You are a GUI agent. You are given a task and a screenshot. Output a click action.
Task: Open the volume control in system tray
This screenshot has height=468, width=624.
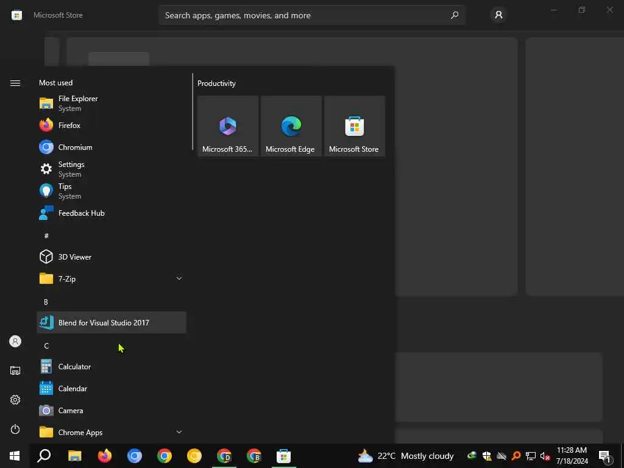[x=545, y=456]
